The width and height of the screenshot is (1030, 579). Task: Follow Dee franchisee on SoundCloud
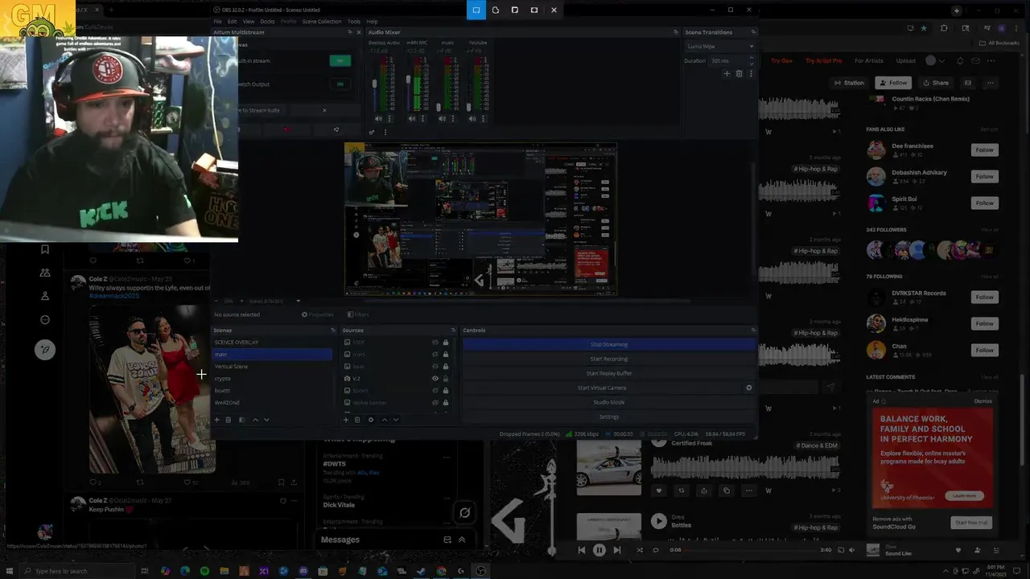point(985,150)
